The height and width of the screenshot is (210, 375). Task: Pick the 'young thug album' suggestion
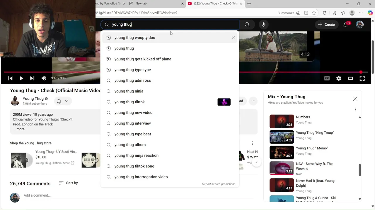[170, 145]
